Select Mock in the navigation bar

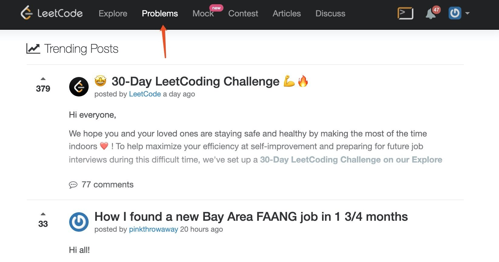click(203, 14)
